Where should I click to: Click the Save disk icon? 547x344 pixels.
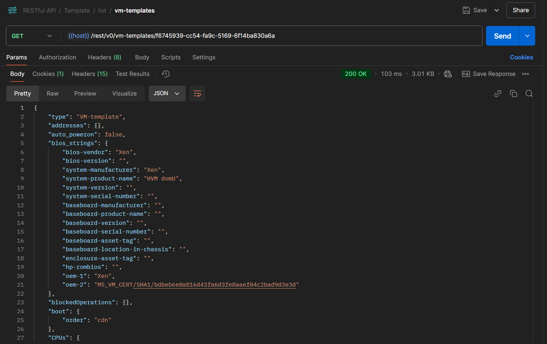coord(466,10)
